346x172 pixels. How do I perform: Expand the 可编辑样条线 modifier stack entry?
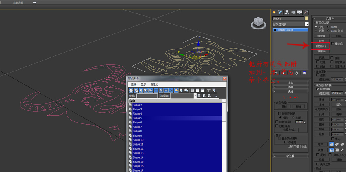(275, 30)
